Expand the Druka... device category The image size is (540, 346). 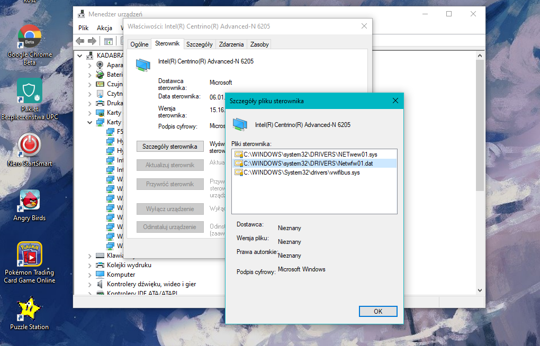pos(89,103)
